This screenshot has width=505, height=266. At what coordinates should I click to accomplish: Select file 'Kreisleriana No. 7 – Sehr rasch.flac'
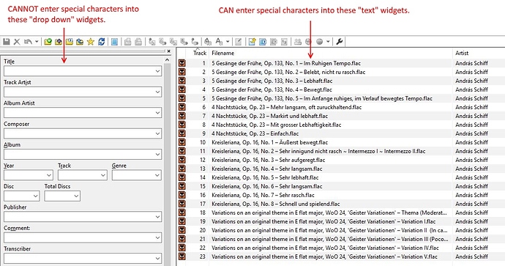coord(263,195)
